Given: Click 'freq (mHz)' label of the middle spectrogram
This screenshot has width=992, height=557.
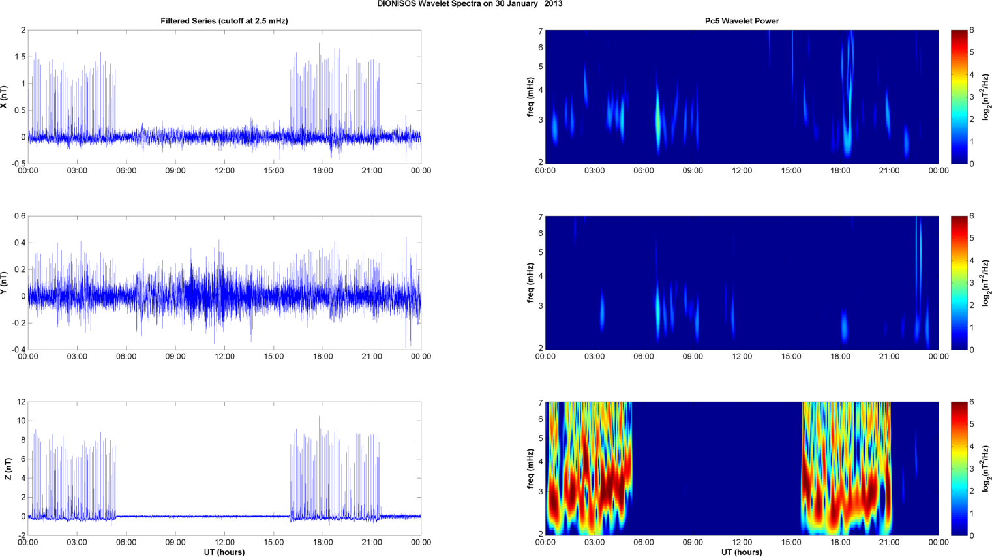Looking at the screenshot, I should (x=530, y=283).
